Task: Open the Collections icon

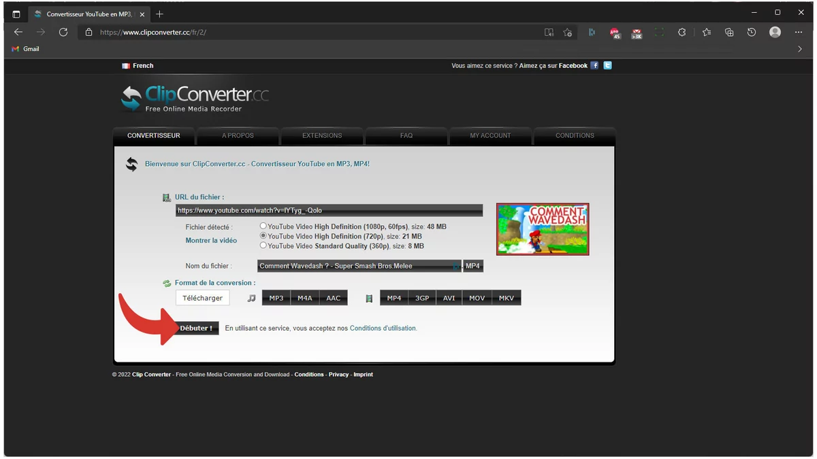Action: (729, 32)
